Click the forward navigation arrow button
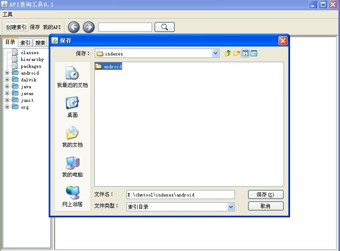The height and width of the screenshot is (251, 340). click(89, 27)
